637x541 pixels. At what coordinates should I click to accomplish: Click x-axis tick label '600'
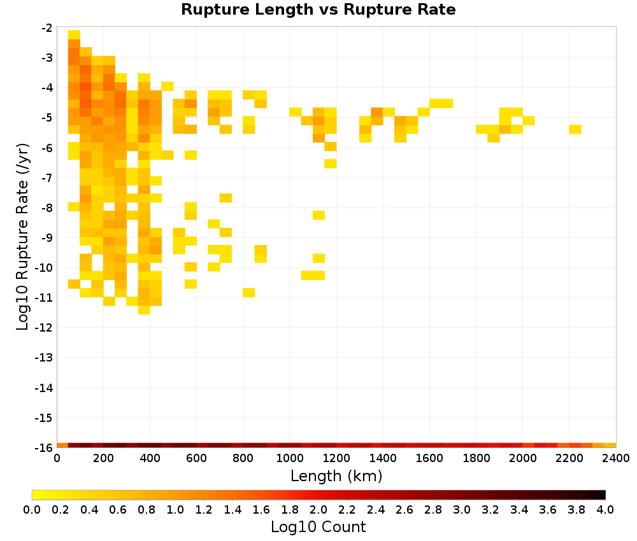coord(197,459)
